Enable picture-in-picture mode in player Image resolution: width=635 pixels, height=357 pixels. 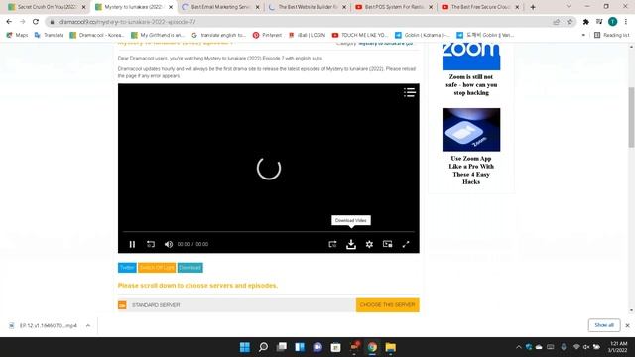(388, 244)
